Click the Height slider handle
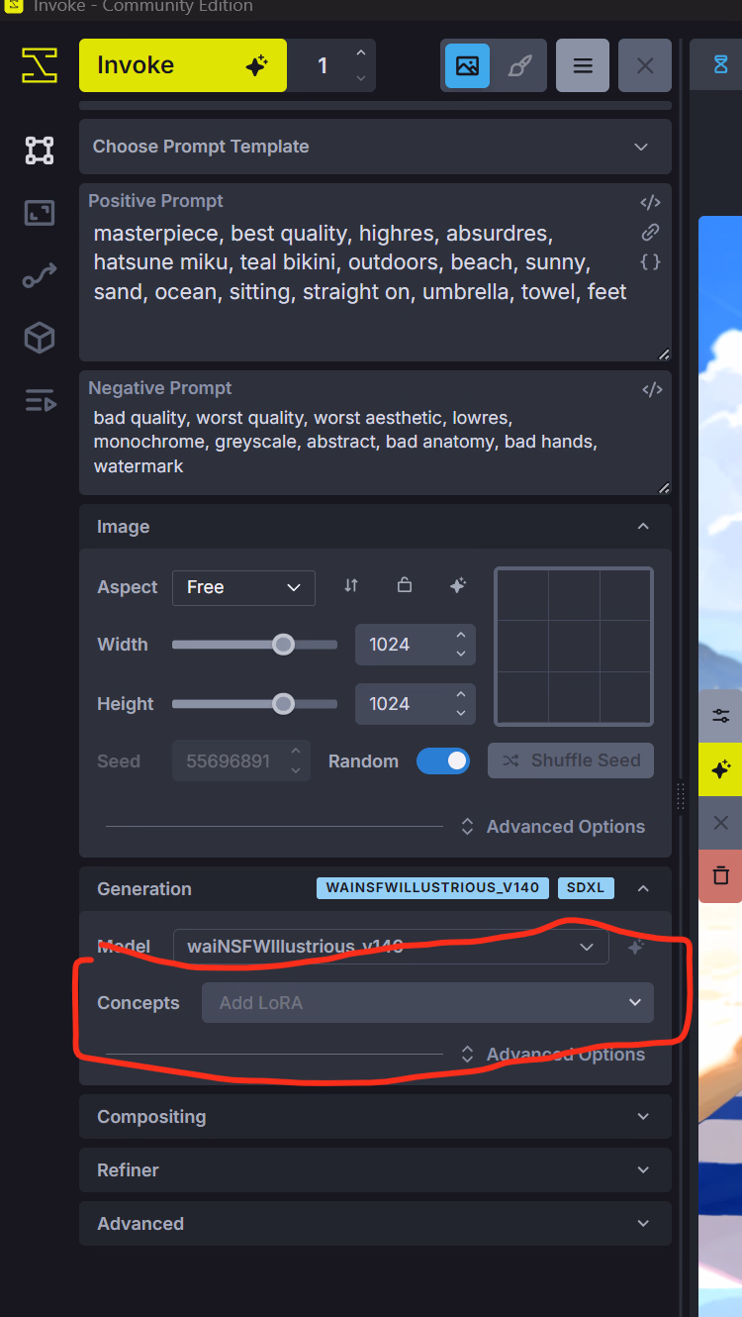 pos(284,704)
